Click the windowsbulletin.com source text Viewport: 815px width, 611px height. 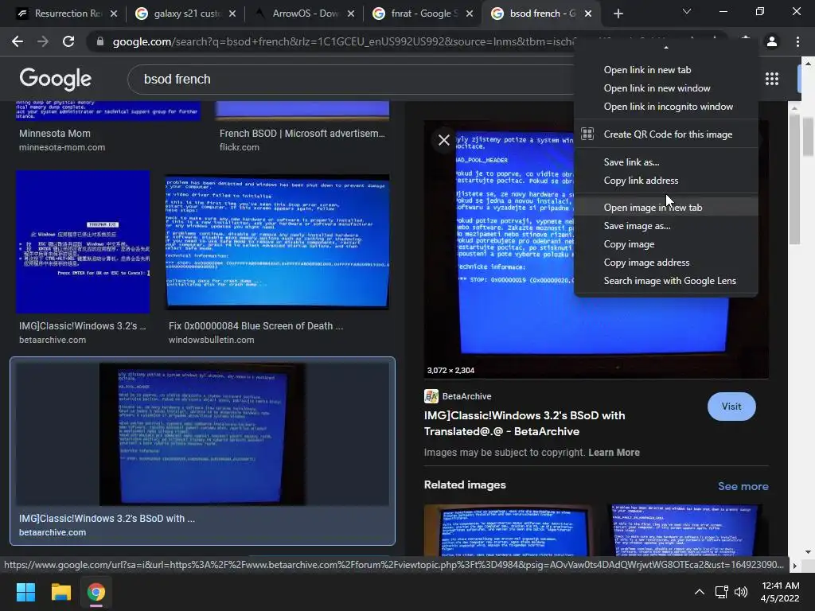click(211, 340)
